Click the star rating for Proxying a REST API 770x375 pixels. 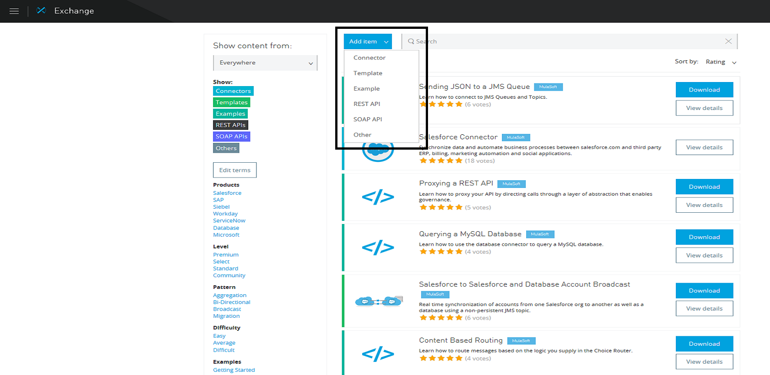coord(441,207)
